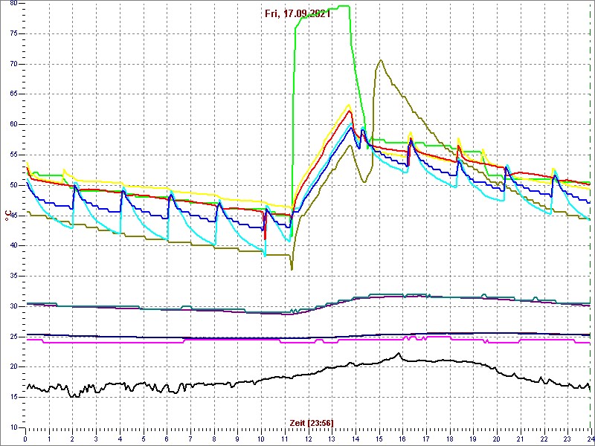Choose hour 8 on the time axis
595x446 pixels.
click(214, 439)
